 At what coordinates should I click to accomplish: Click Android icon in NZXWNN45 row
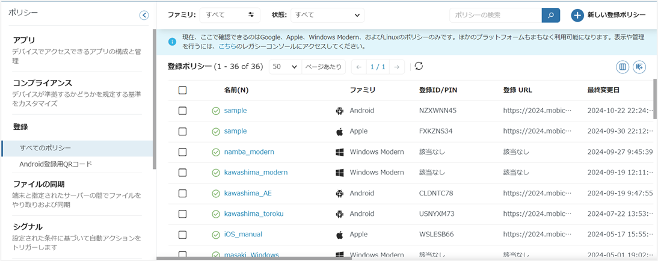click(x=339, y=111)
